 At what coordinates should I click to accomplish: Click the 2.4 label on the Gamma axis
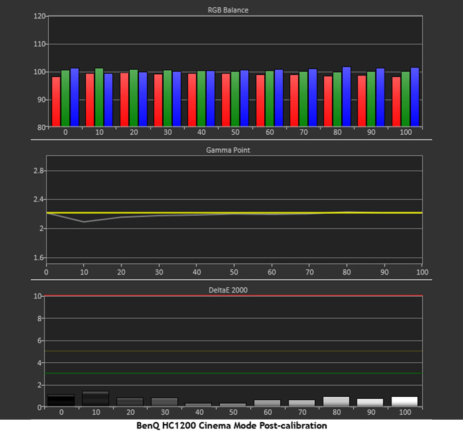37,200
